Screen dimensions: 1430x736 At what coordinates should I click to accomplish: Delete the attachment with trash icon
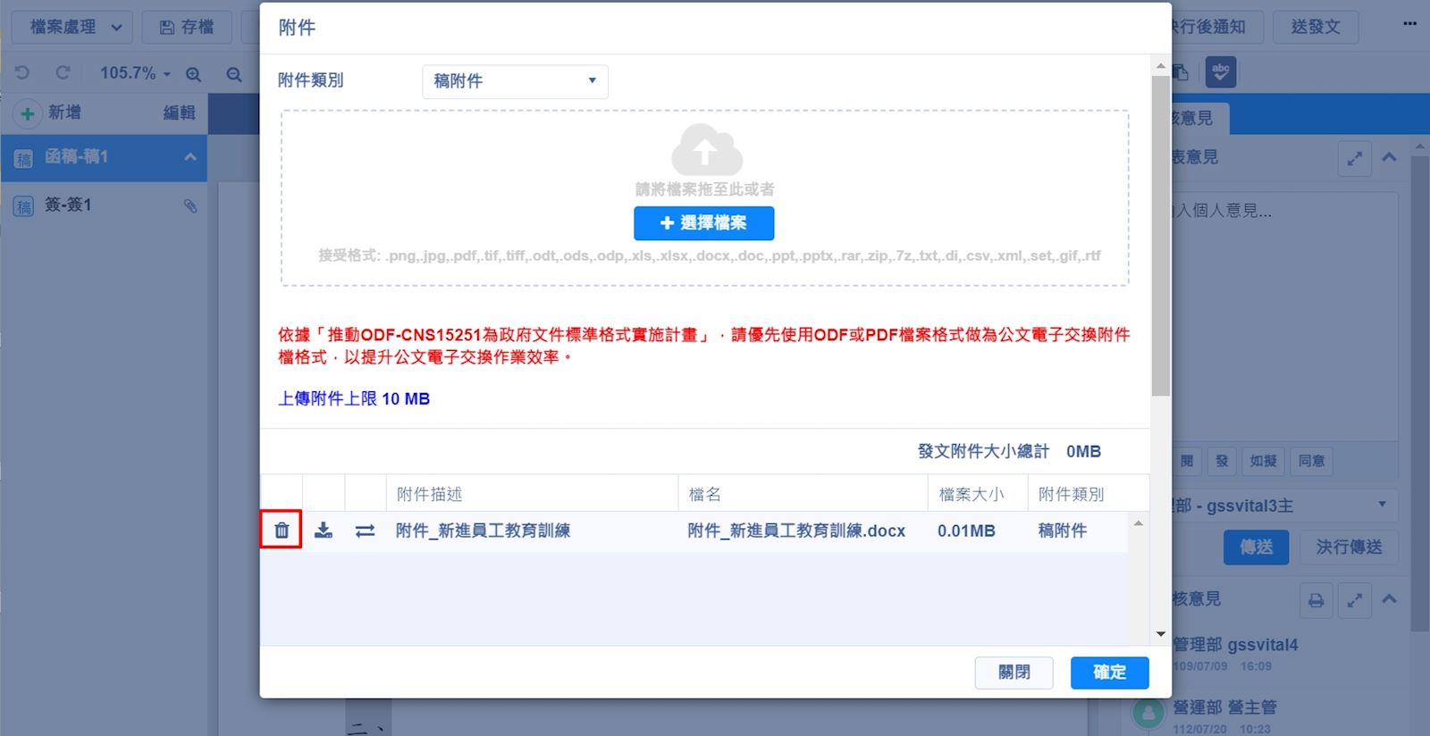click(282, 531)
